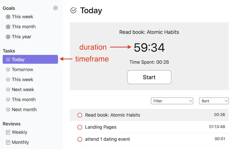
Task: Click notebook icon beside Monthly review
Action: (8, 142)
